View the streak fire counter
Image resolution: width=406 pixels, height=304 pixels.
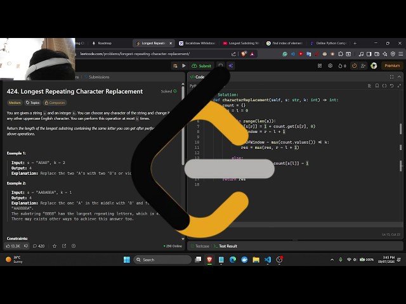click(342, 66)
